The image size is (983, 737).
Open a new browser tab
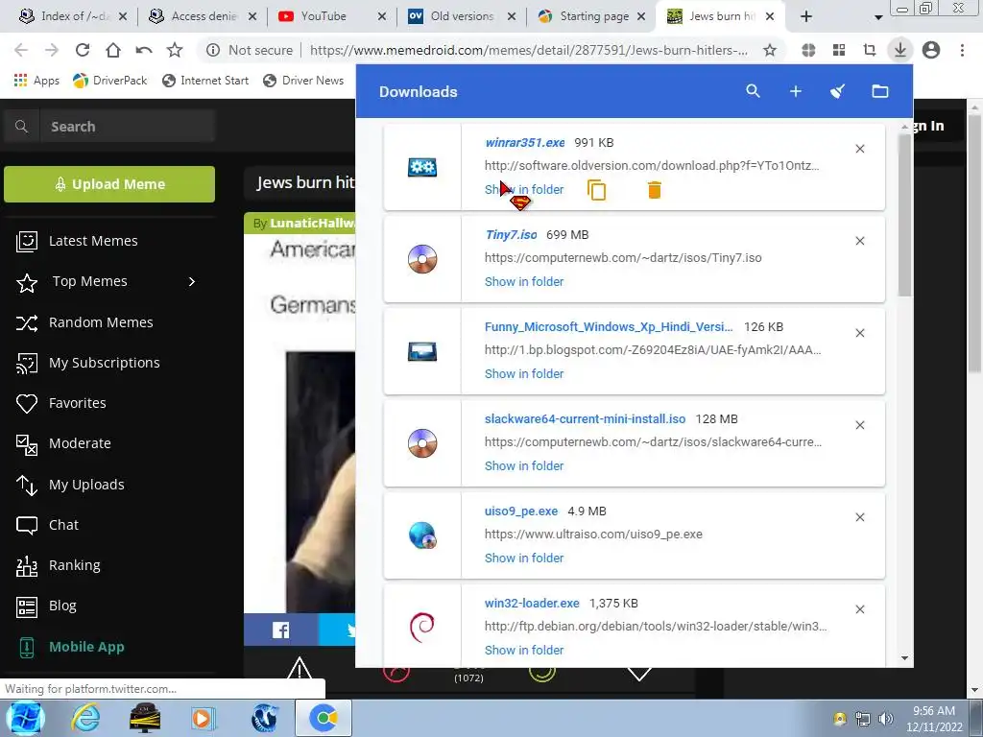pos(806,17)
